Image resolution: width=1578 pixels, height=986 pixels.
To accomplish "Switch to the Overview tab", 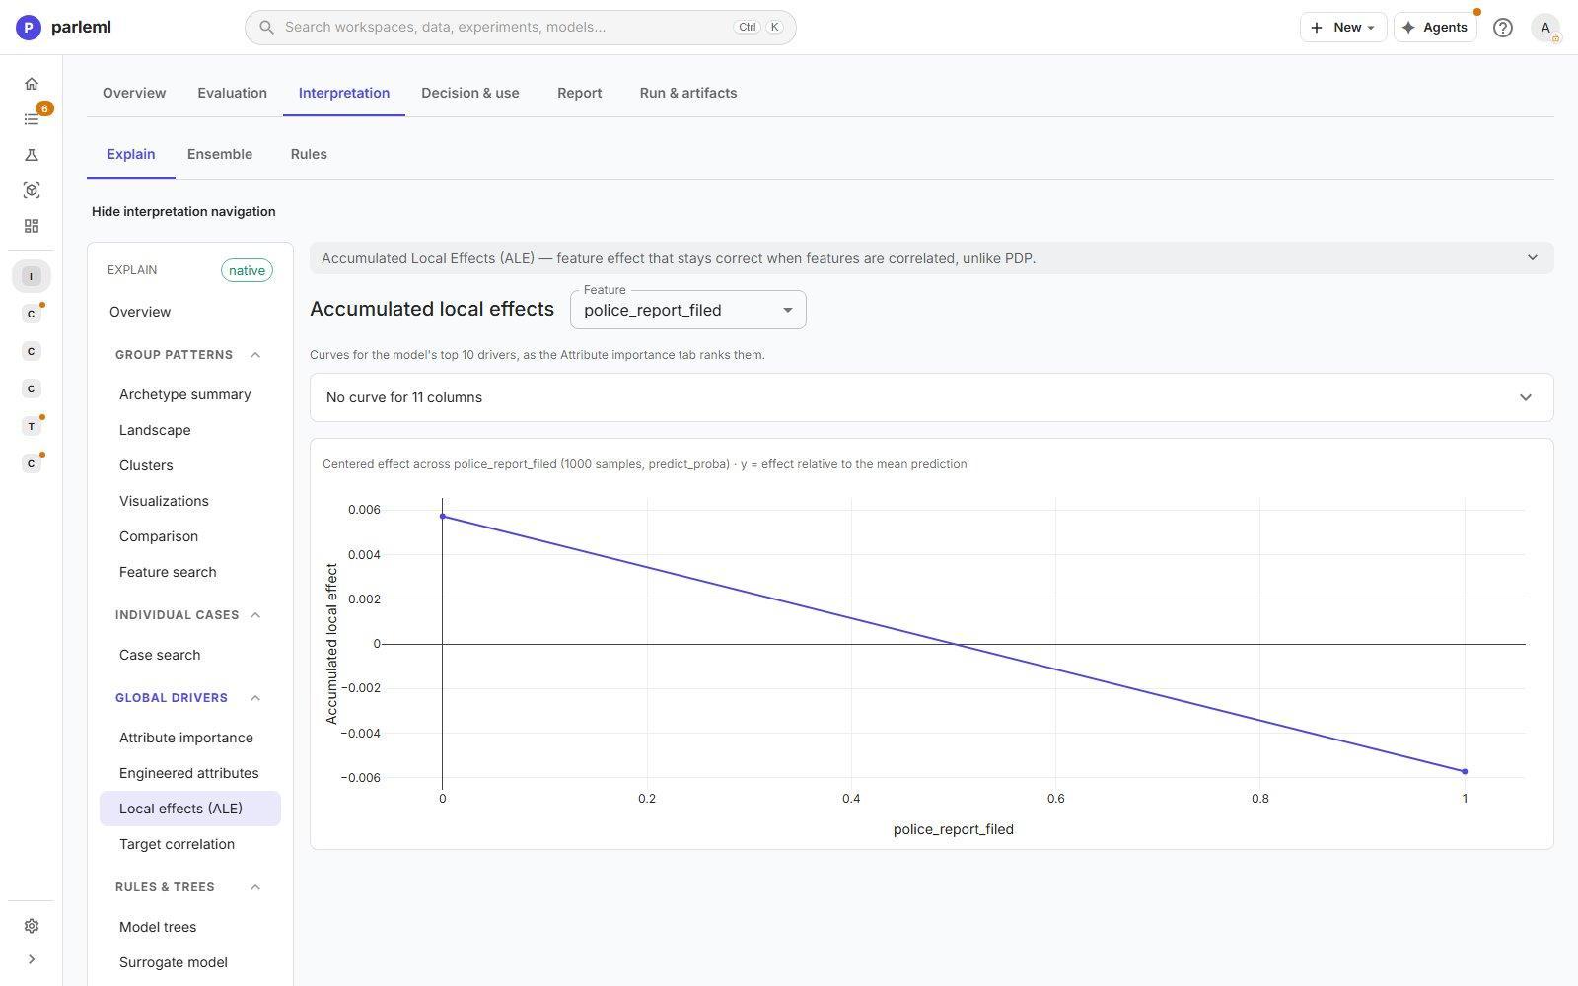I will pyautogui.click(x=134, y=93).
